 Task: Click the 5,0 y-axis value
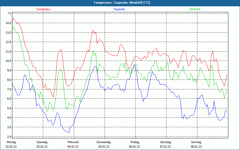[9, 108]
